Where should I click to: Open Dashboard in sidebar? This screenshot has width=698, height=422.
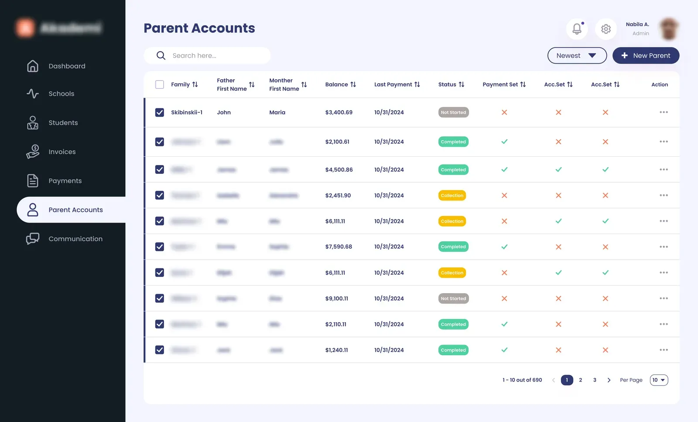(x=67, y=66)
